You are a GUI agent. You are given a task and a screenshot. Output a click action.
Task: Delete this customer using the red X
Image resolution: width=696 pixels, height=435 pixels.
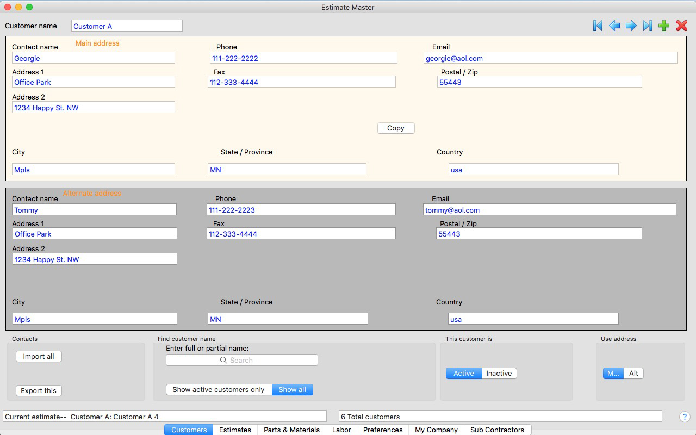pyautogui.click(x=681, y=25)
